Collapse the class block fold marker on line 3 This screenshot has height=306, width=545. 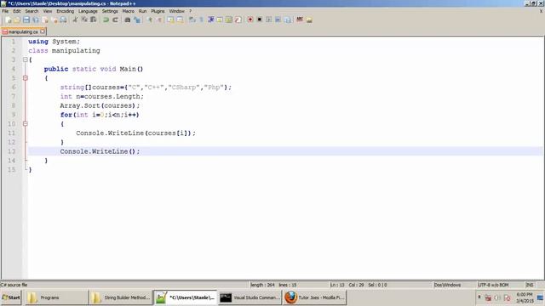26,59
